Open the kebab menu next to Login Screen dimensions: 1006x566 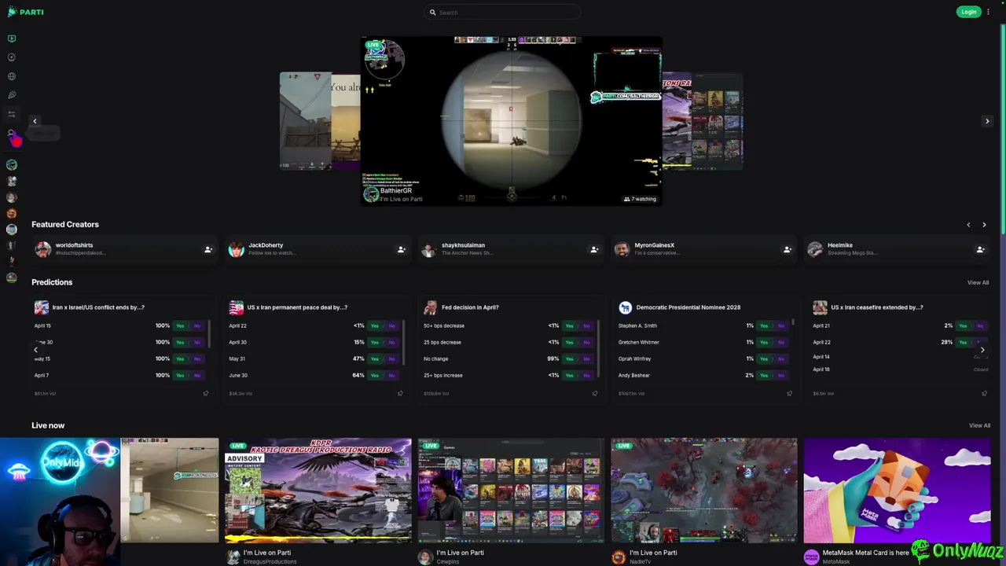(988, 12)
